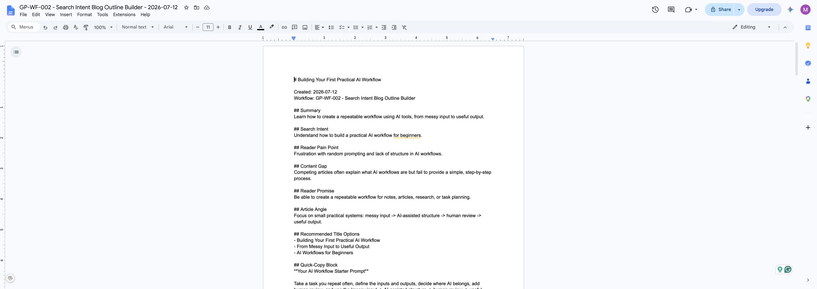Run spelling and grammar check icon
Image resolution: width=817 pixels, height=289 pixels.
(x=76, y=27)
